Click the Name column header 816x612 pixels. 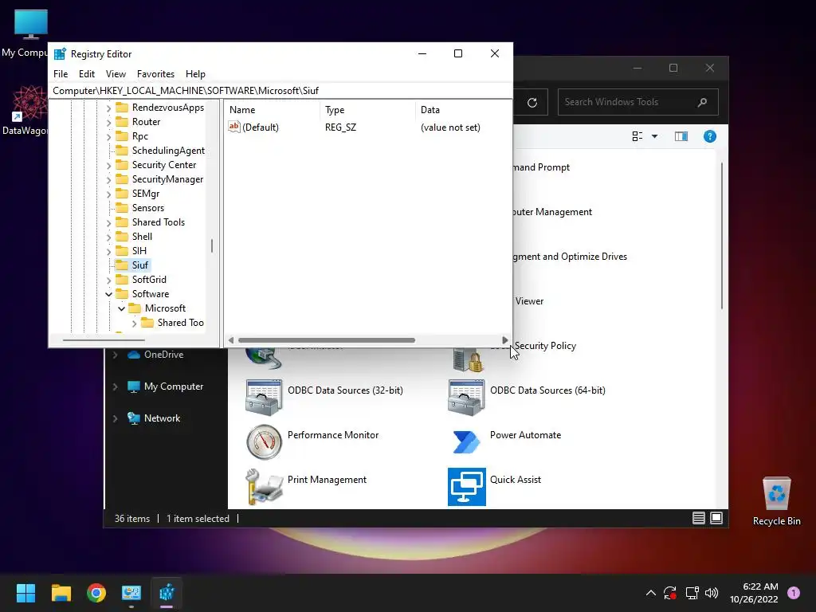pos(273,110)
